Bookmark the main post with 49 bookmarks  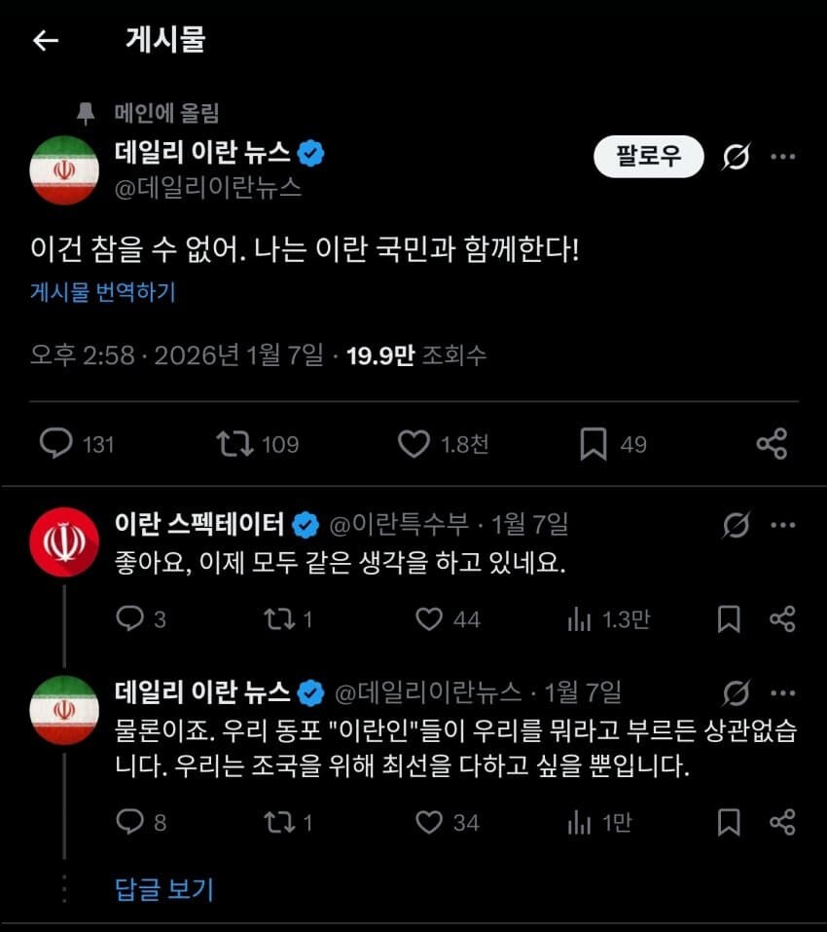[x=593, y=444]
